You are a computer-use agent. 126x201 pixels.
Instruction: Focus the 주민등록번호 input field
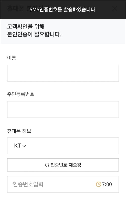(63, 110)
